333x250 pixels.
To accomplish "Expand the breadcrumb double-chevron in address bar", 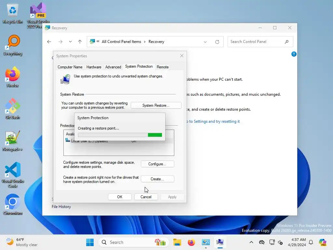I will (98, 41).
